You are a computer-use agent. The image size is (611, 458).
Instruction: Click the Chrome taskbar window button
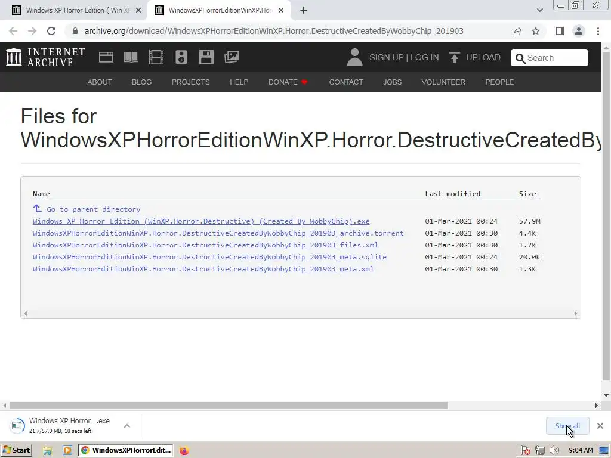point(126,451)
